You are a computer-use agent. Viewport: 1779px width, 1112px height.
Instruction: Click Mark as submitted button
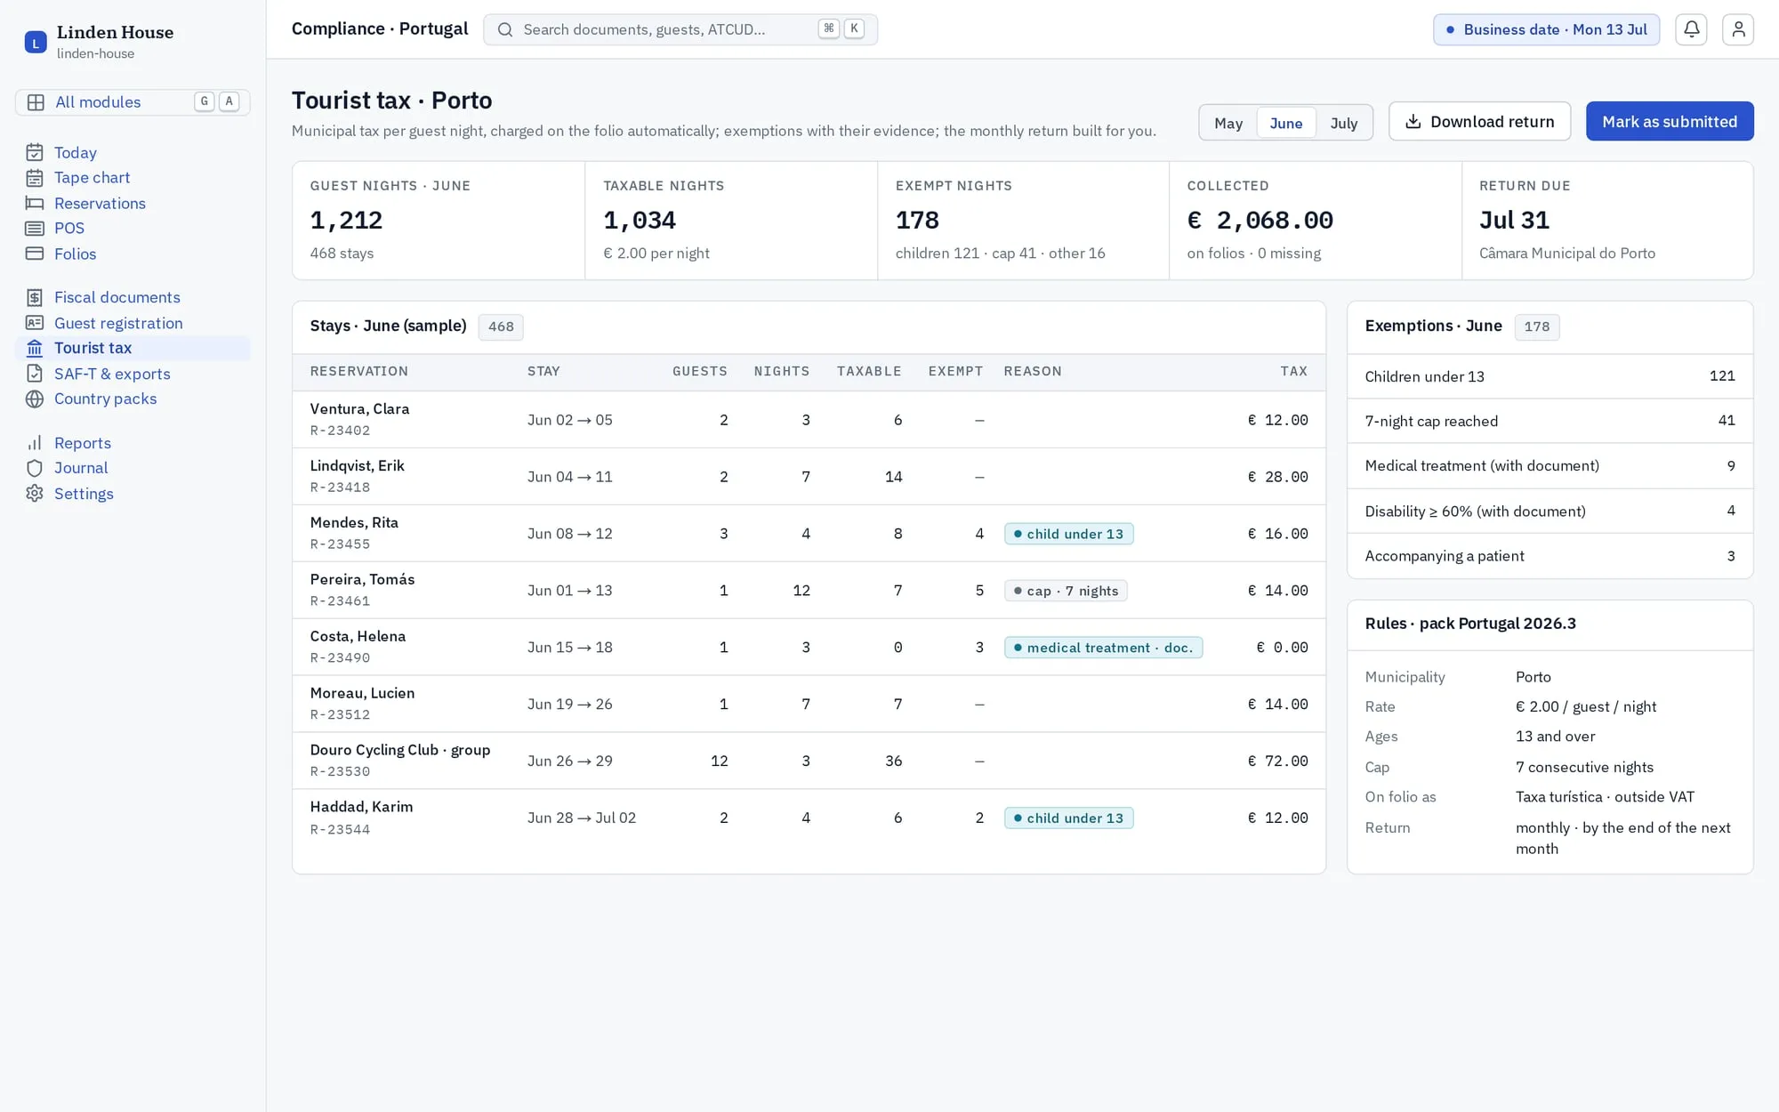[1670, 121]
